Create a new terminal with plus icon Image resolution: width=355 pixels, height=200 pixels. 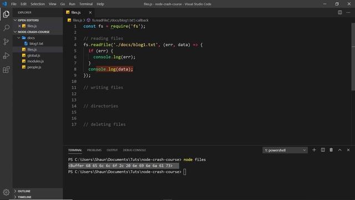point(314,150)
